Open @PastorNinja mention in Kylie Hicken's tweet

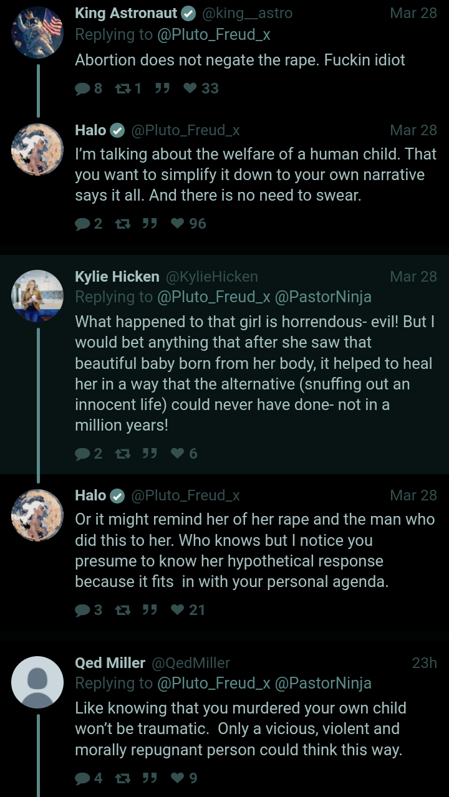322,297
